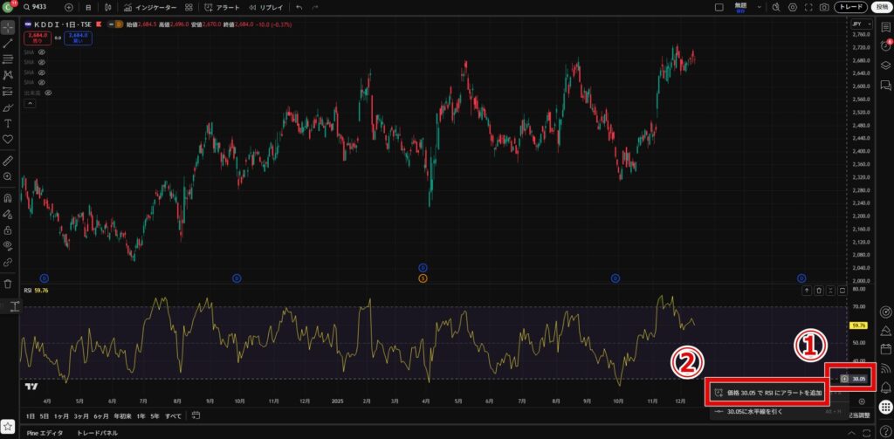Open the trash can remove-objects tool
This screenshot has width=894, height=439.
(x=8, y=284)
